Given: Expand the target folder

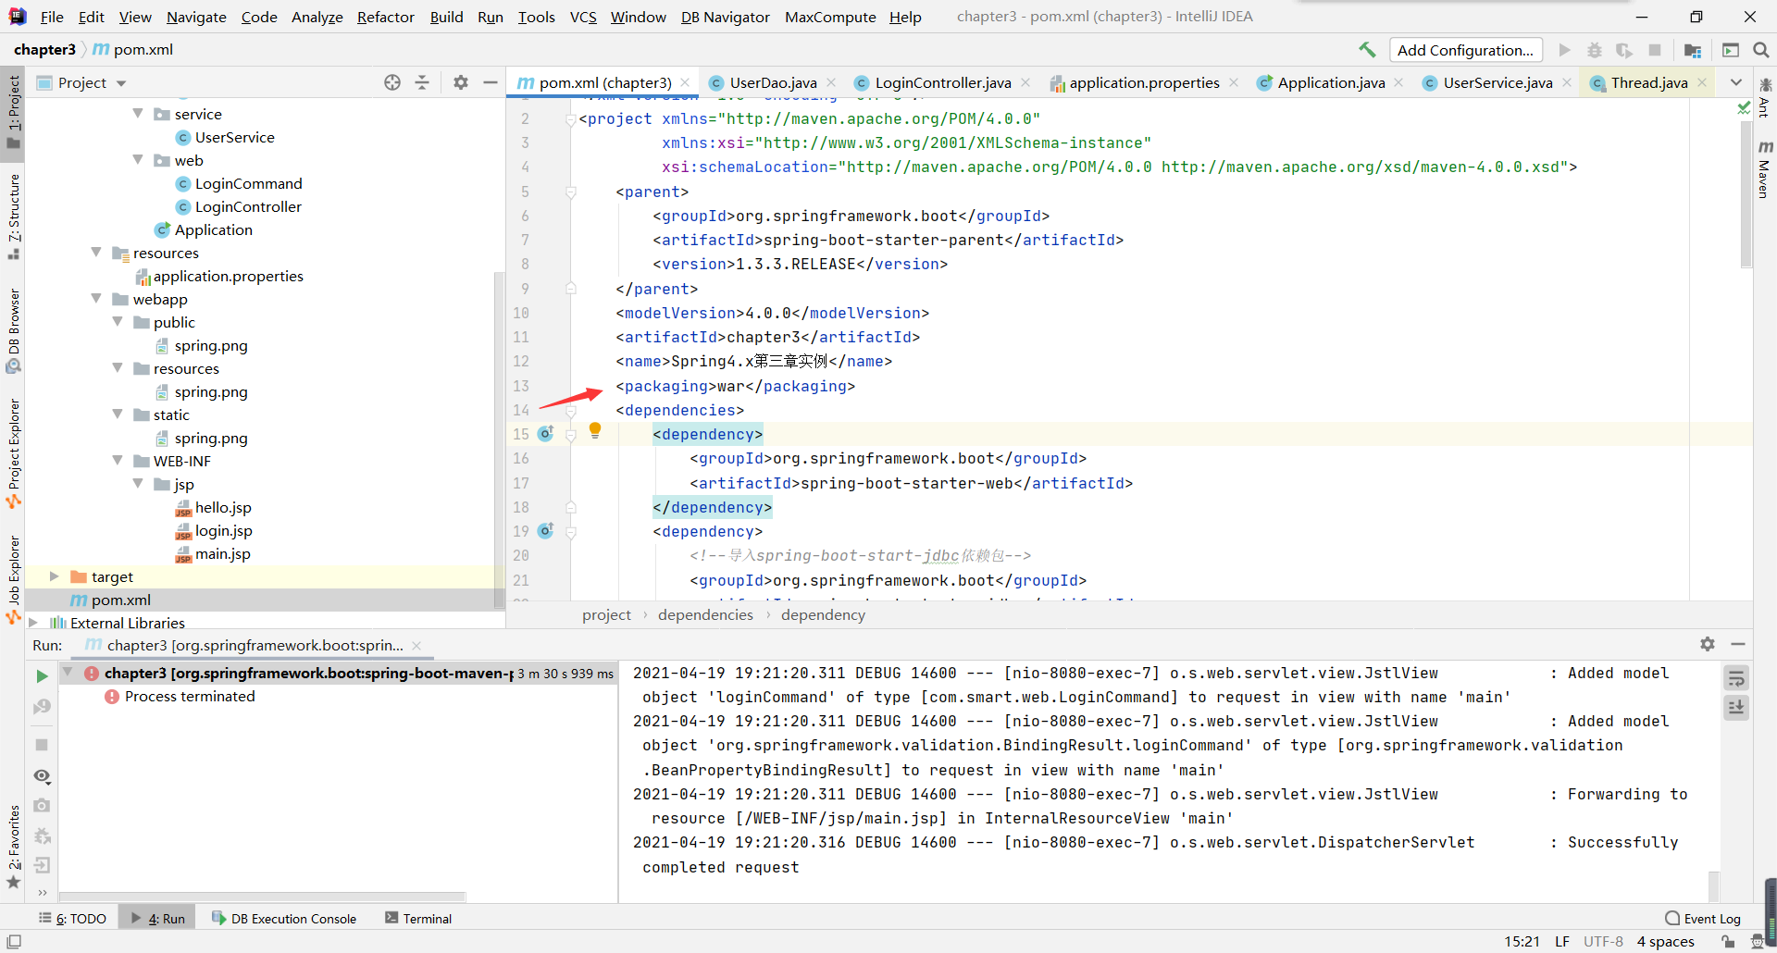Looking at the screenshot, I should [x=54, y=576].
